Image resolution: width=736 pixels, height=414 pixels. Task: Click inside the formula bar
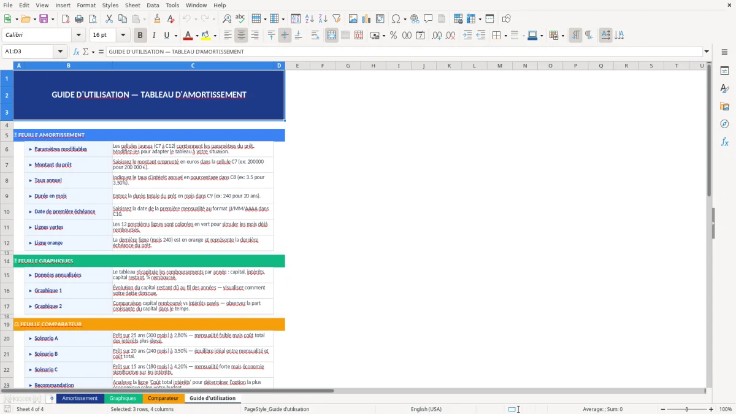(x=368, y=52)
